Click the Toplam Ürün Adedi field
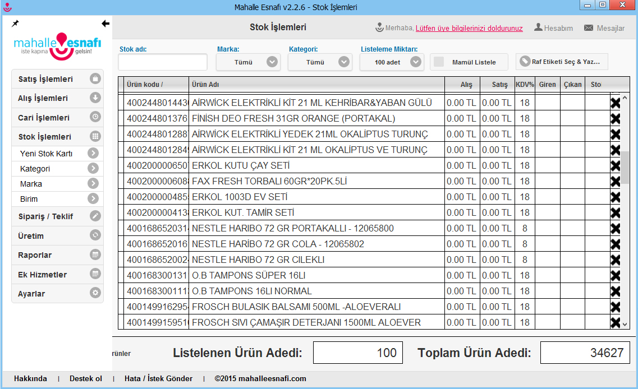 585,353
